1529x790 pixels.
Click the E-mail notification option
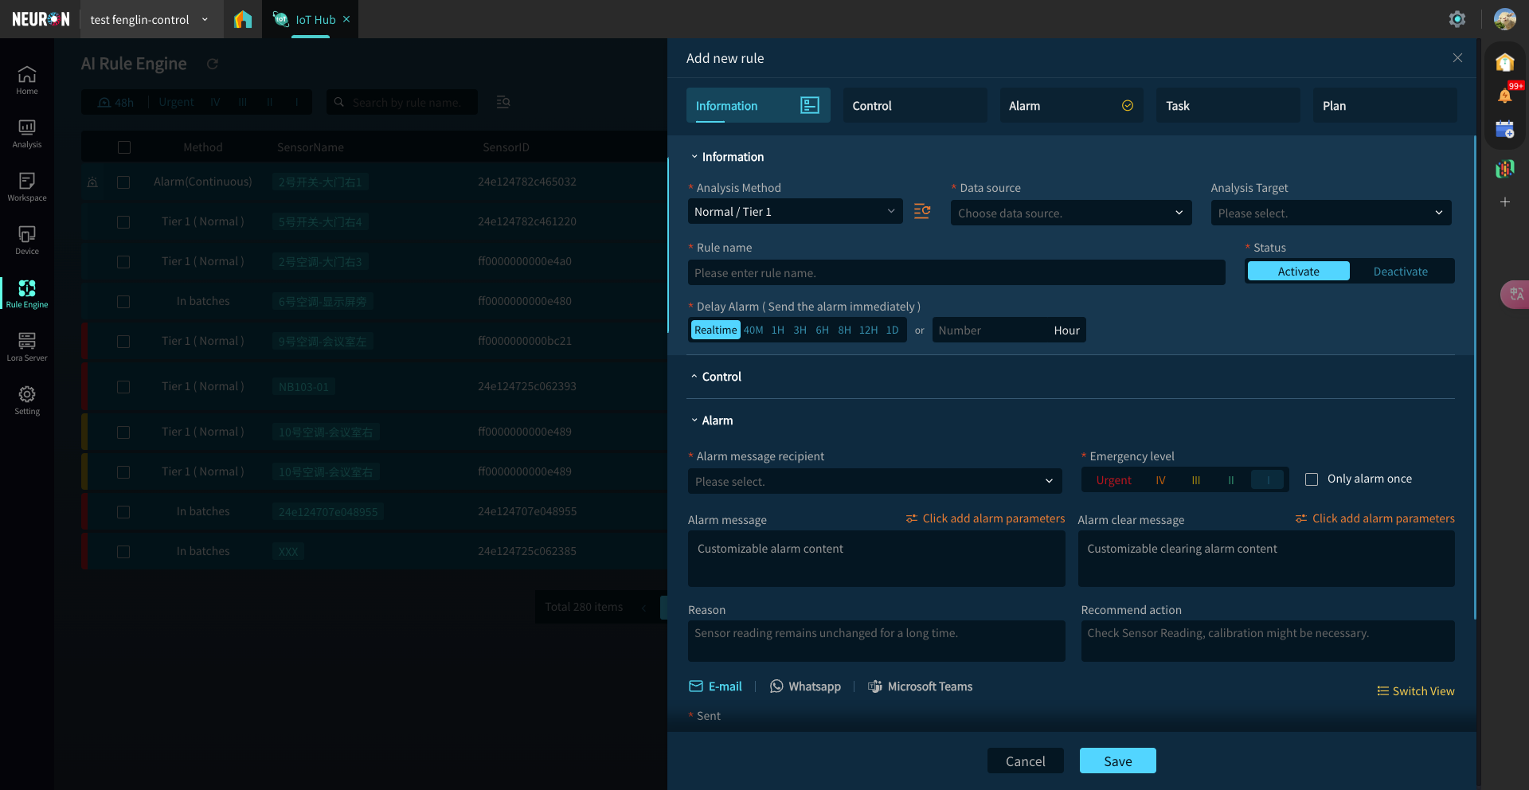(x=715, y=686)
